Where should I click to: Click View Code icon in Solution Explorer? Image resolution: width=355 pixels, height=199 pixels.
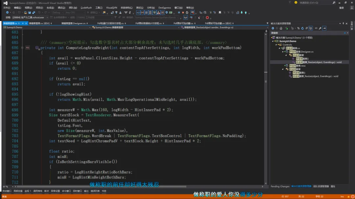316,28
